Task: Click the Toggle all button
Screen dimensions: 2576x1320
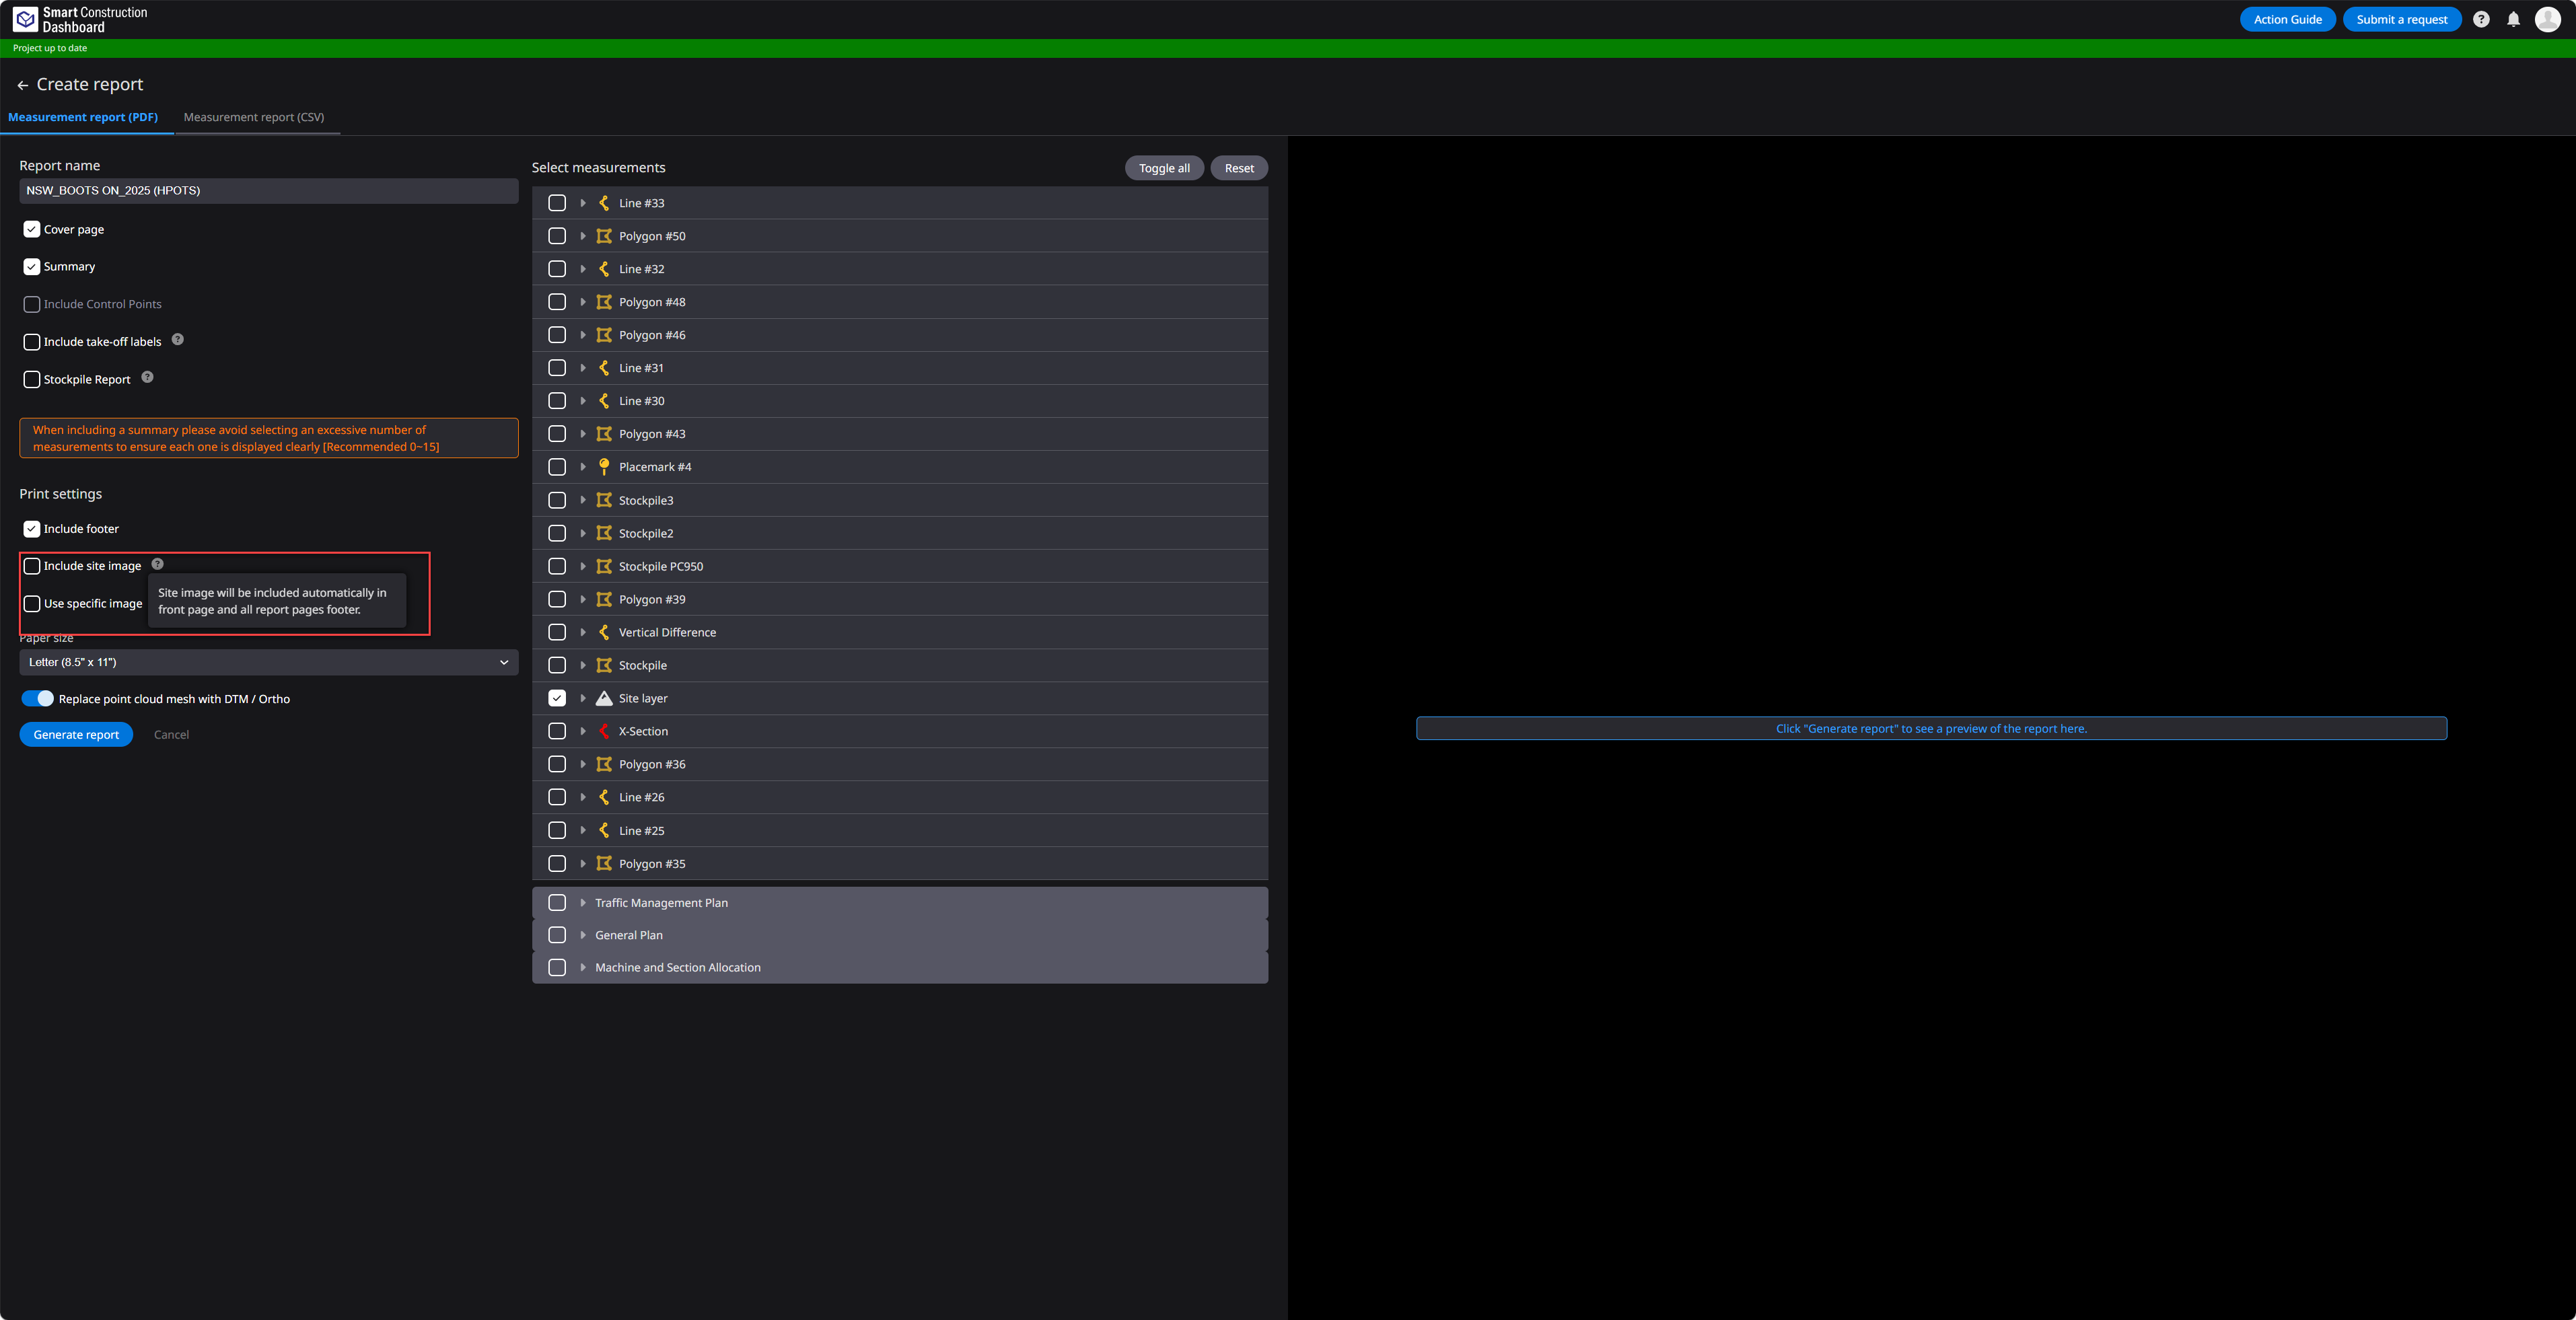Action: [1164, 168]
